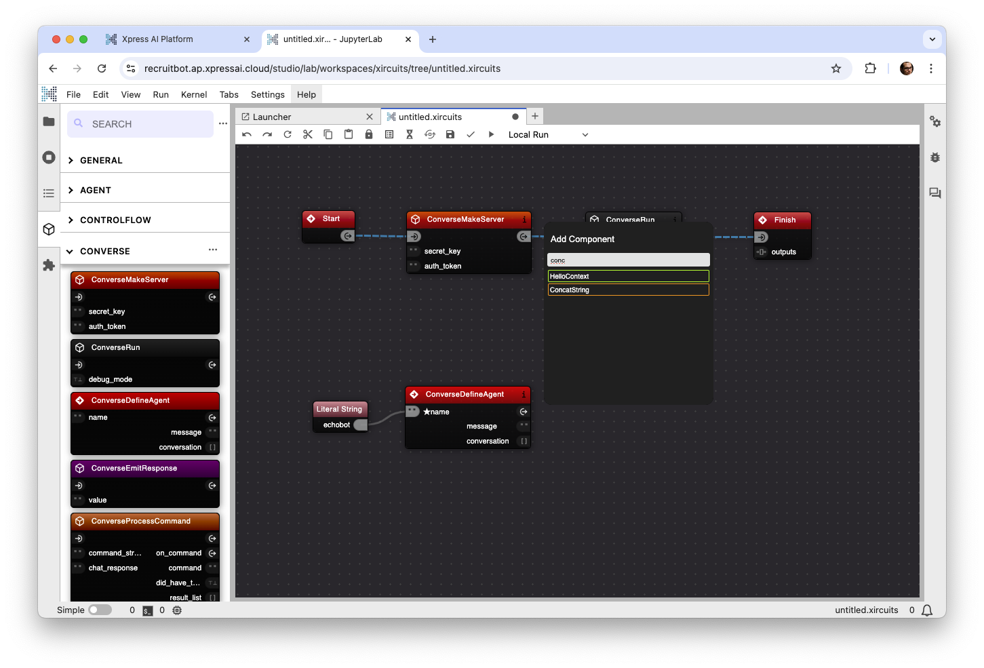The height and width of the screenshot is (668, 984).
Task: Click the undo icon in the xircuits toolbar
Action: click(x=247, y=134)
